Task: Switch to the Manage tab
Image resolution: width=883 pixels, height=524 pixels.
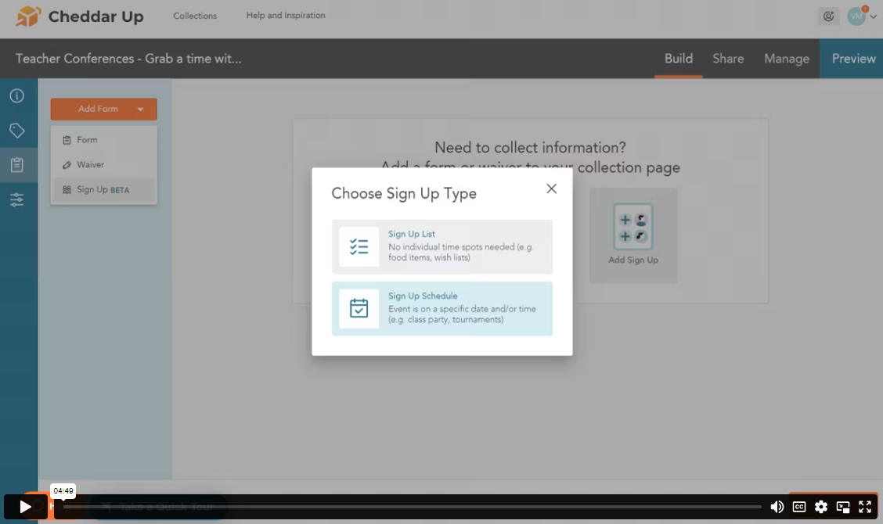Action: tap(787, 59)
